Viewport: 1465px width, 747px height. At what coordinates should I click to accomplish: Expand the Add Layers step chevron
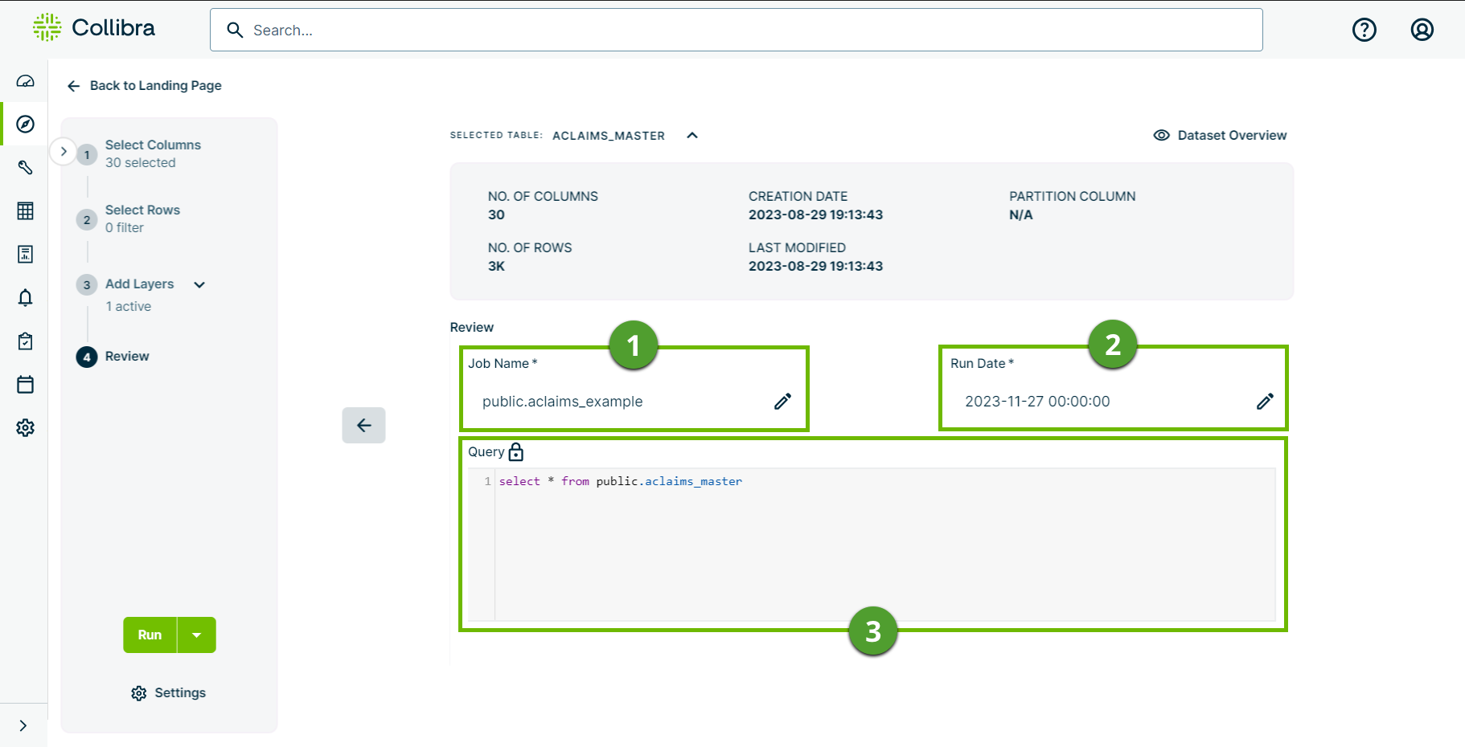(199, 284)
